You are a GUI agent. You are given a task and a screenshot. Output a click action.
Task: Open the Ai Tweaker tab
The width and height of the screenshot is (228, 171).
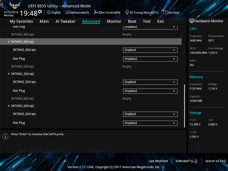66,22
